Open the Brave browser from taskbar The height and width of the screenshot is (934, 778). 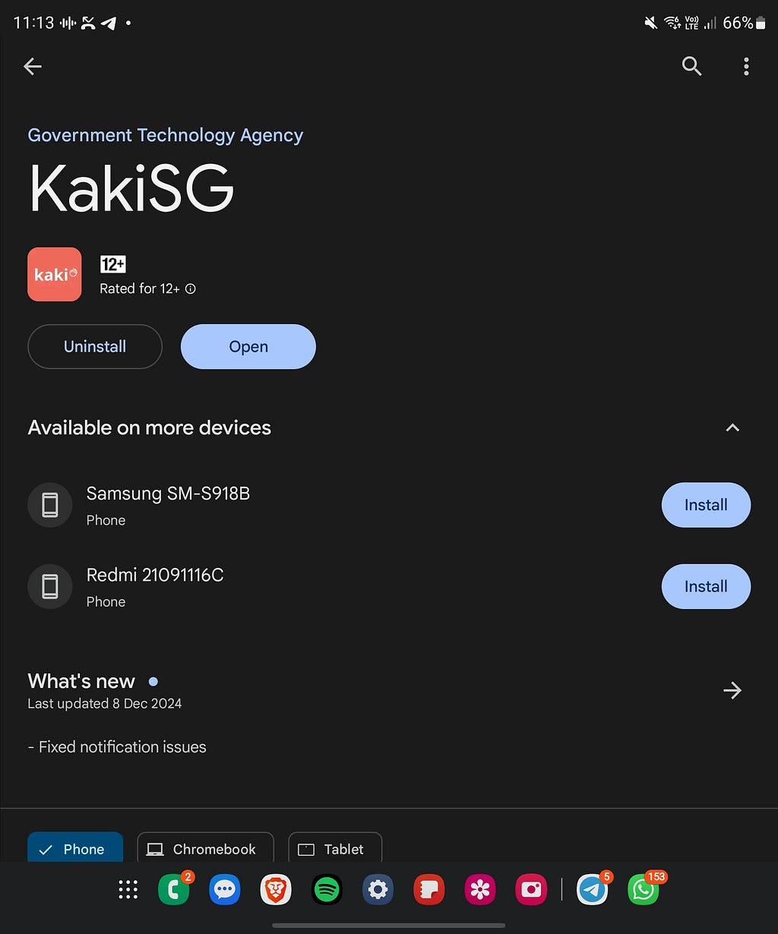(x=276, y=890)
